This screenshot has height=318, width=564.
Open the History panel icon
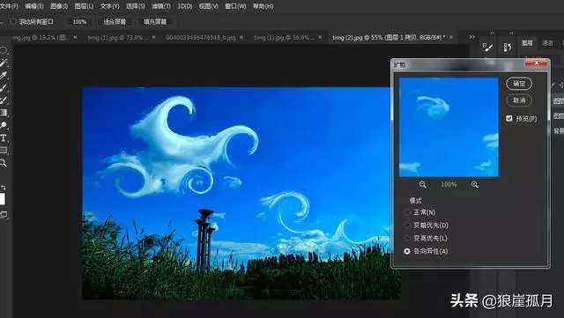pyautogui.click(x=508, y=47)
